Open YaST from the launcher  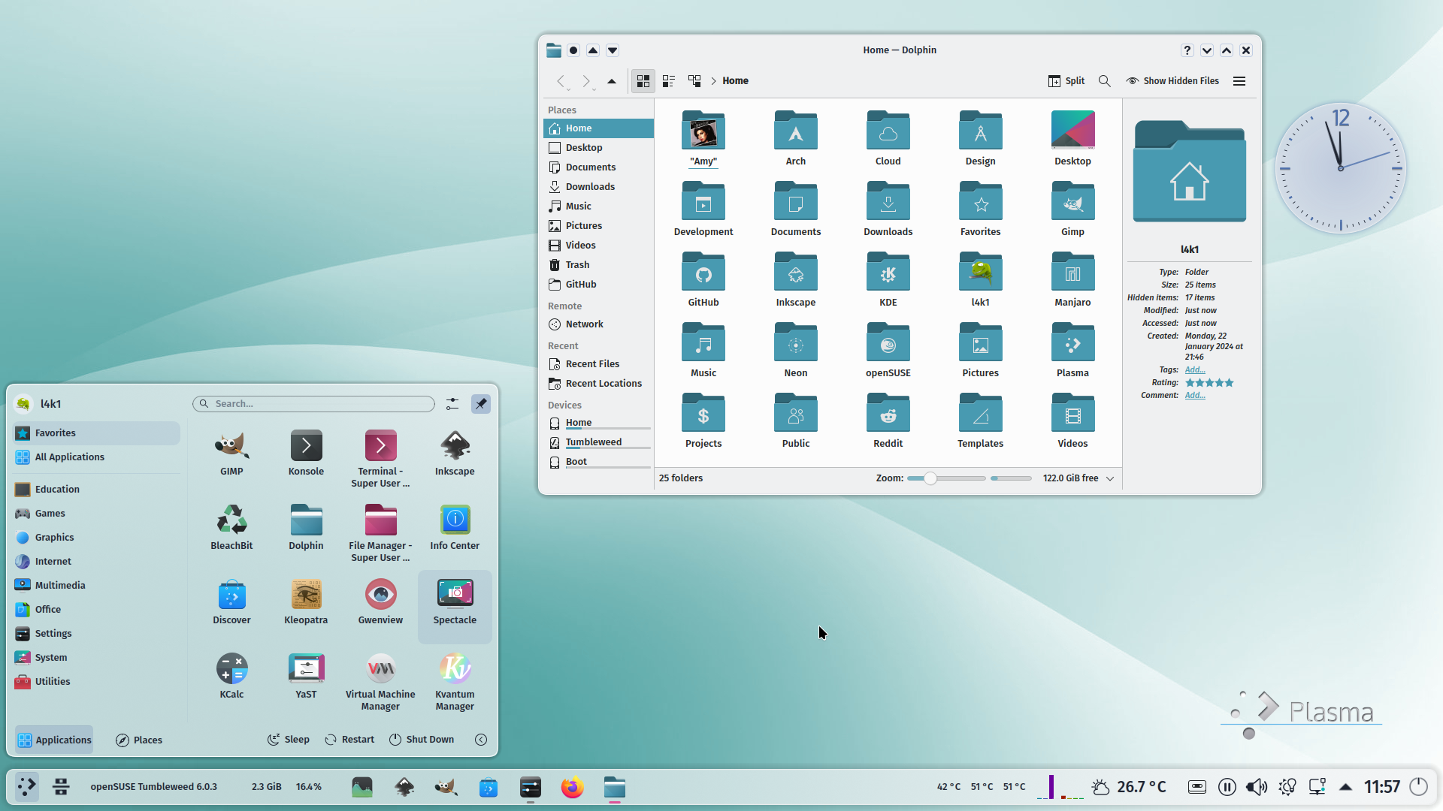pyautogui.click(x=306, y=677)
